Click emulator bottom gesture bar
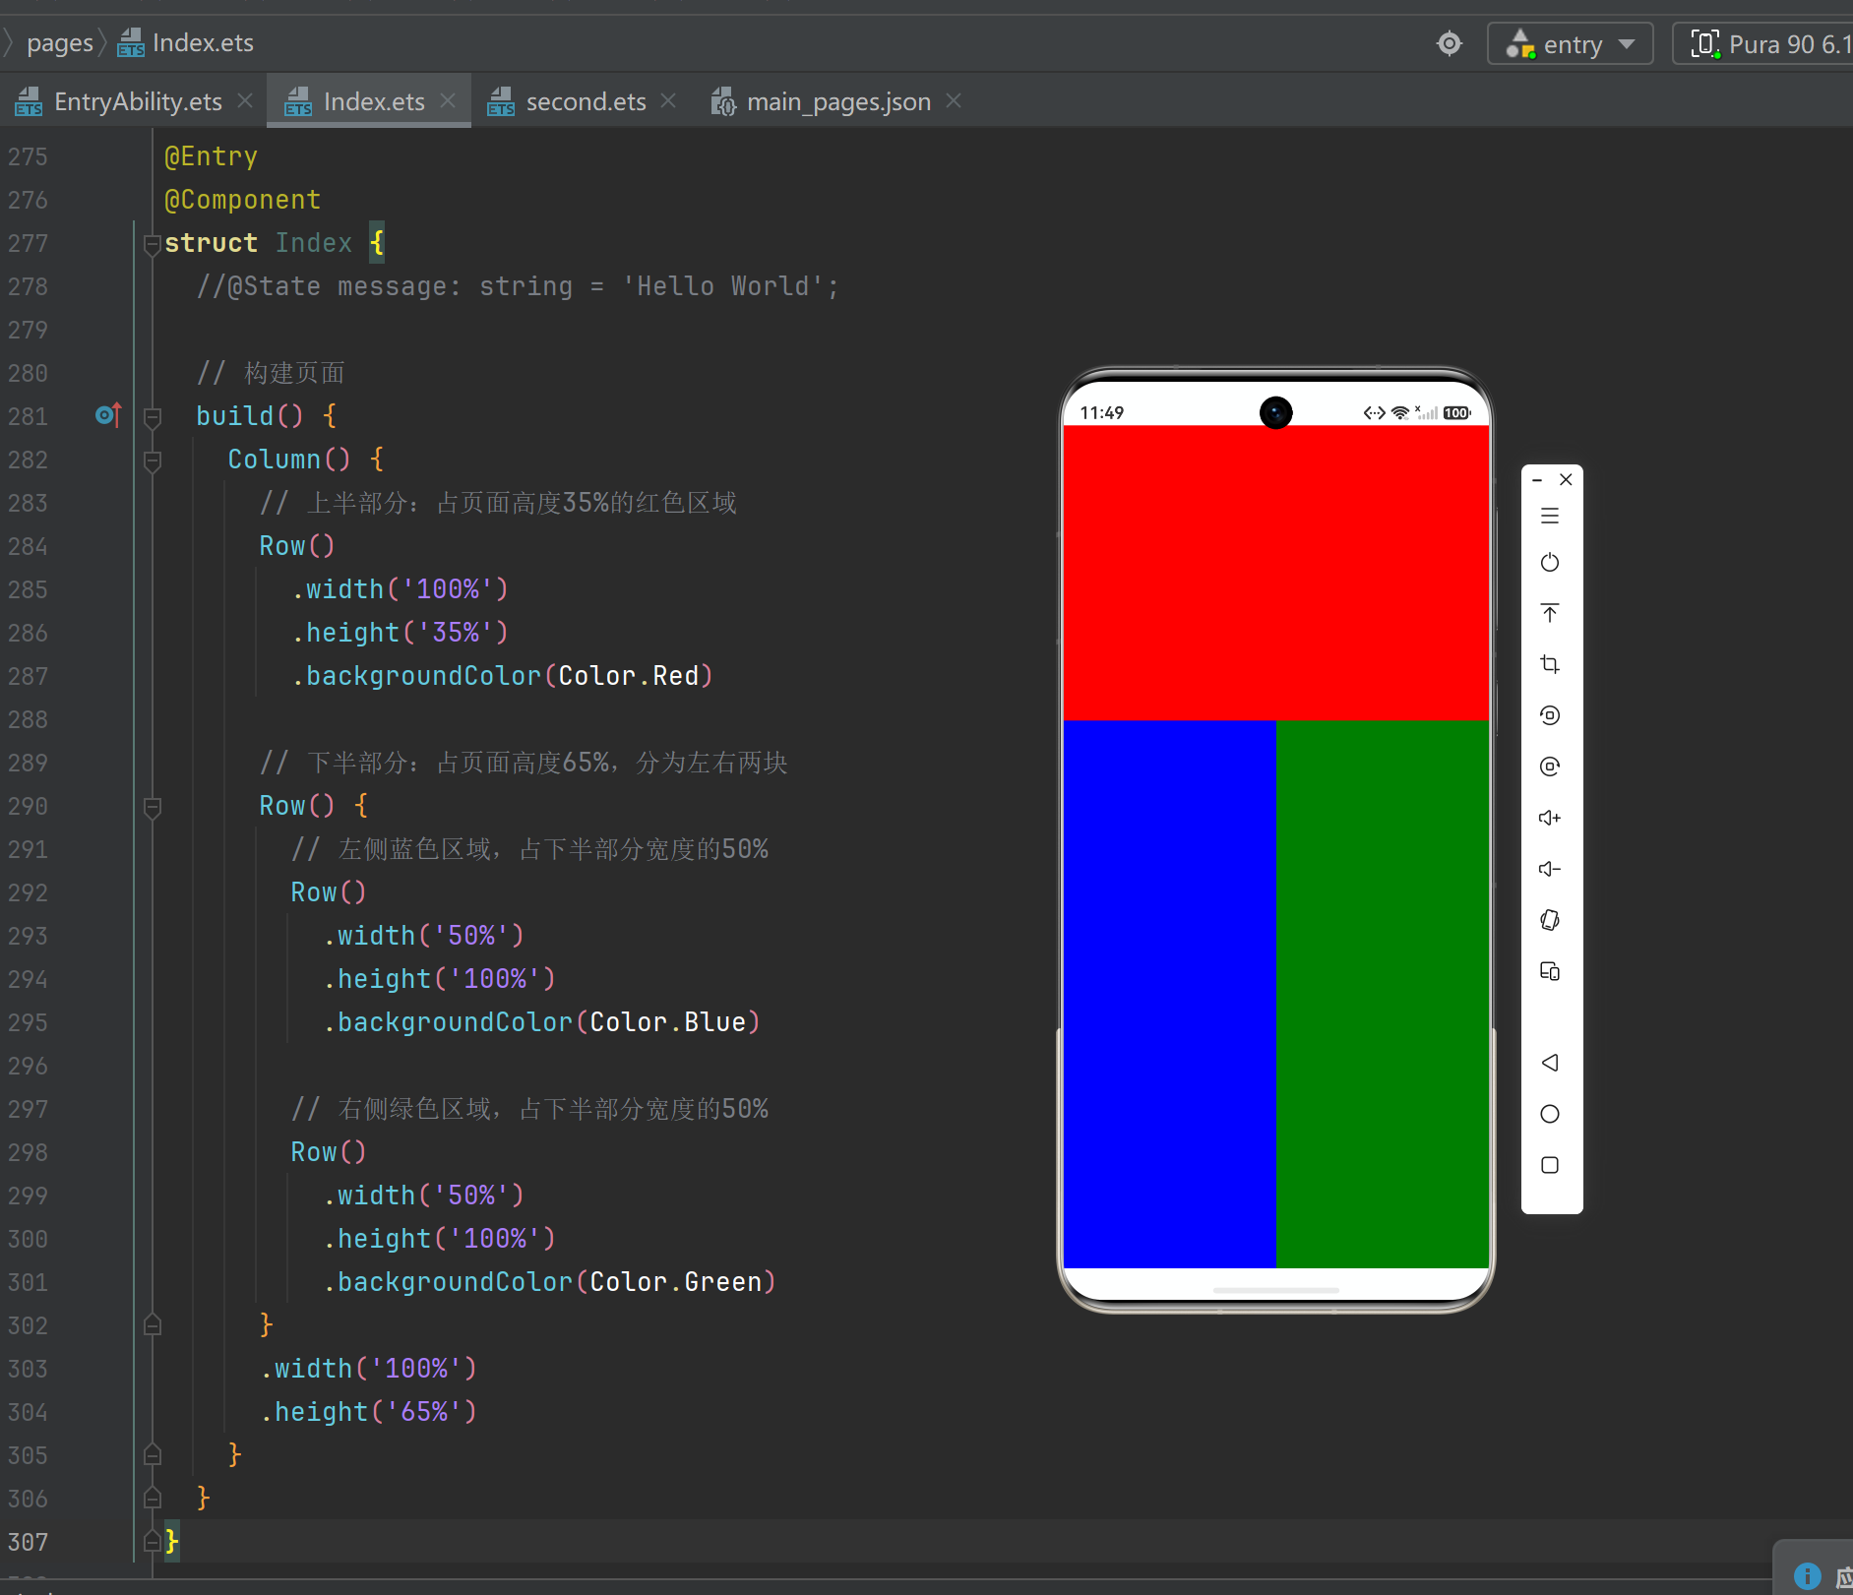 [x=1276, y=1290]
